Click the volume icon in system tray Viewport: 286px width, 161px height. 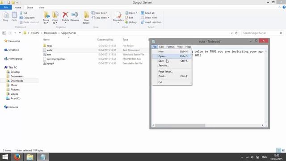coord(252,157)
